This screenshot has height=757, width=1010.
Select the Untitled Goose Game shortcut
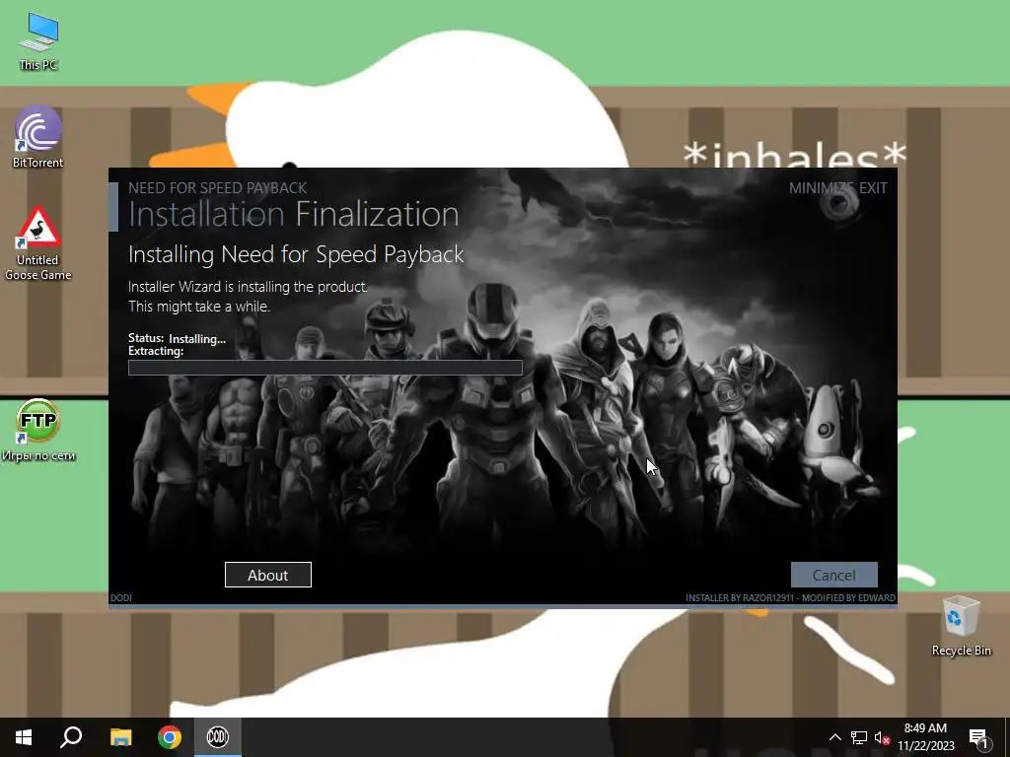click(x=38, y=244)
